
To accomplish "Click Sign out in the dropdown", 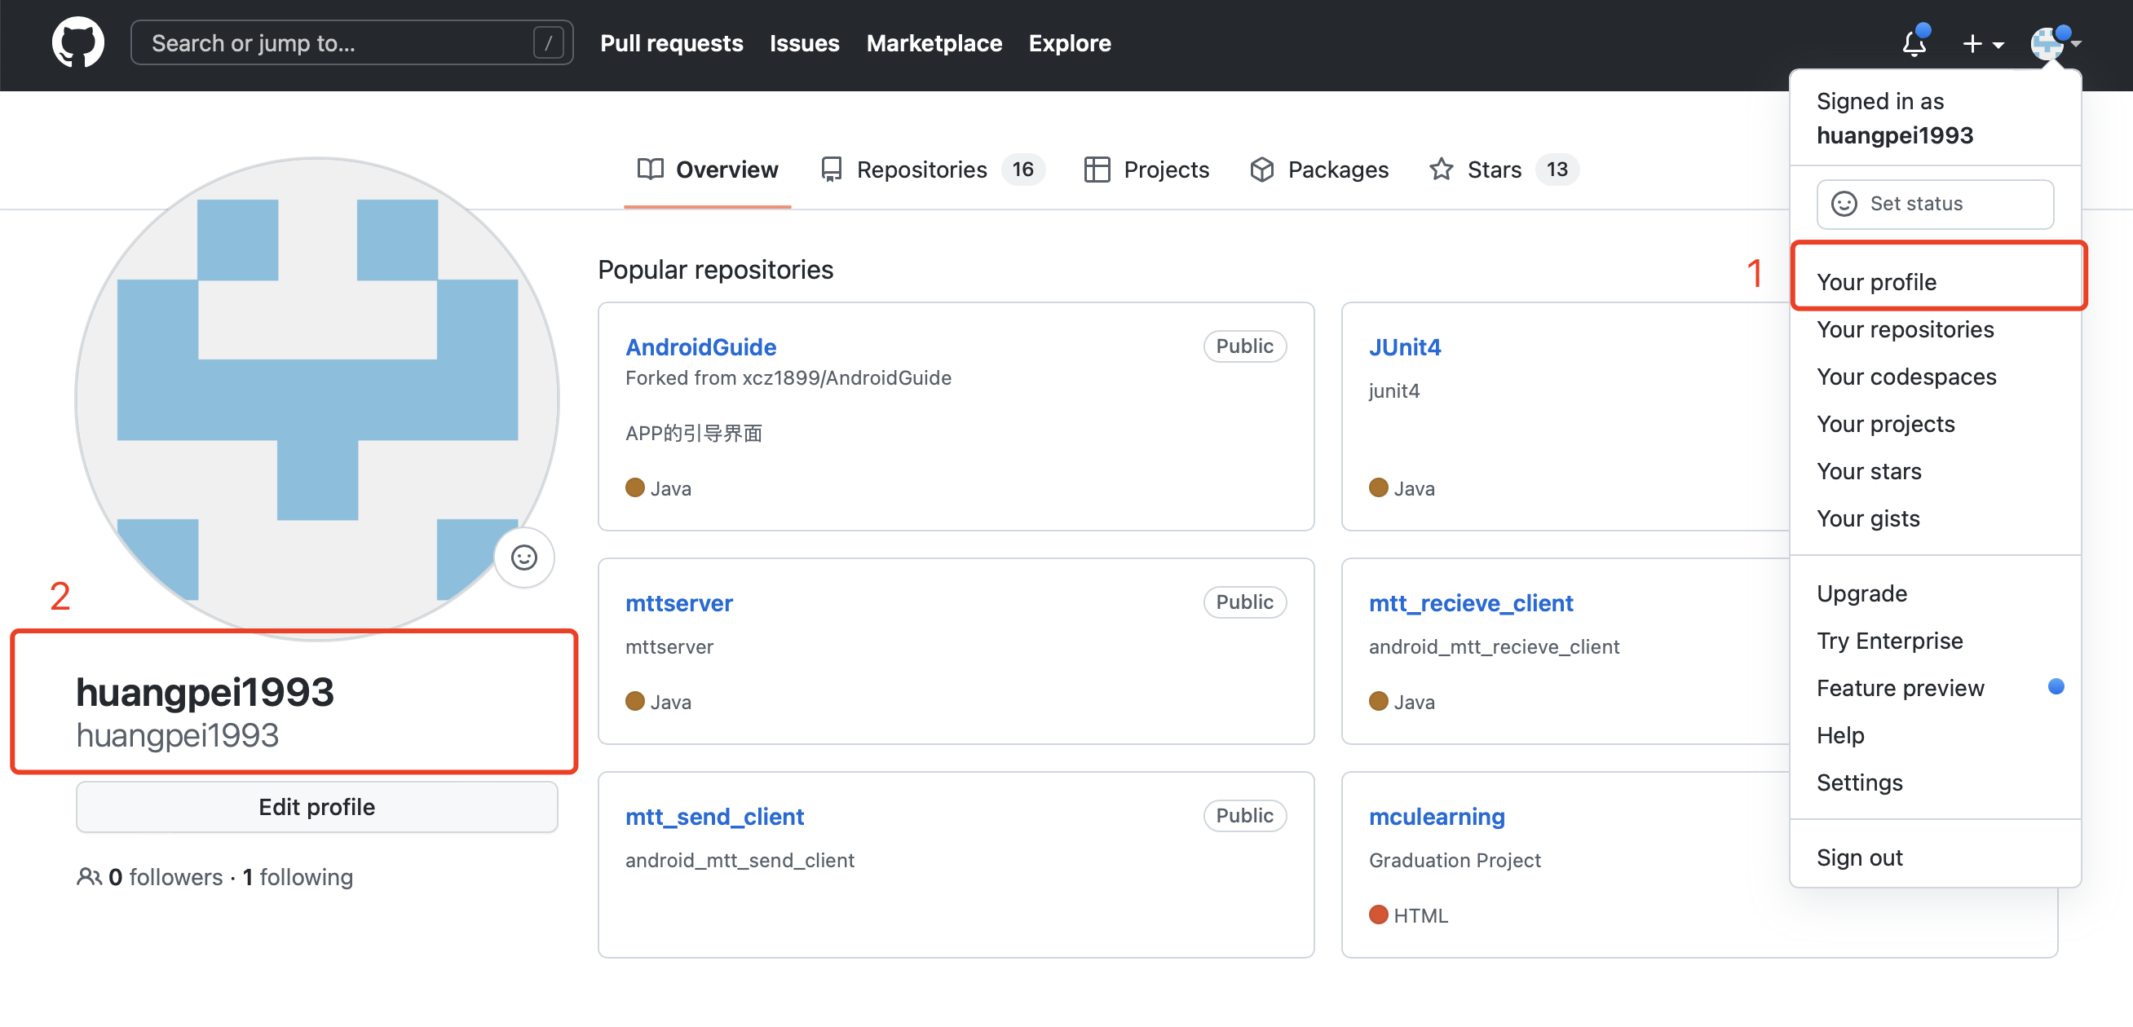I will (x=1860, y=857).
